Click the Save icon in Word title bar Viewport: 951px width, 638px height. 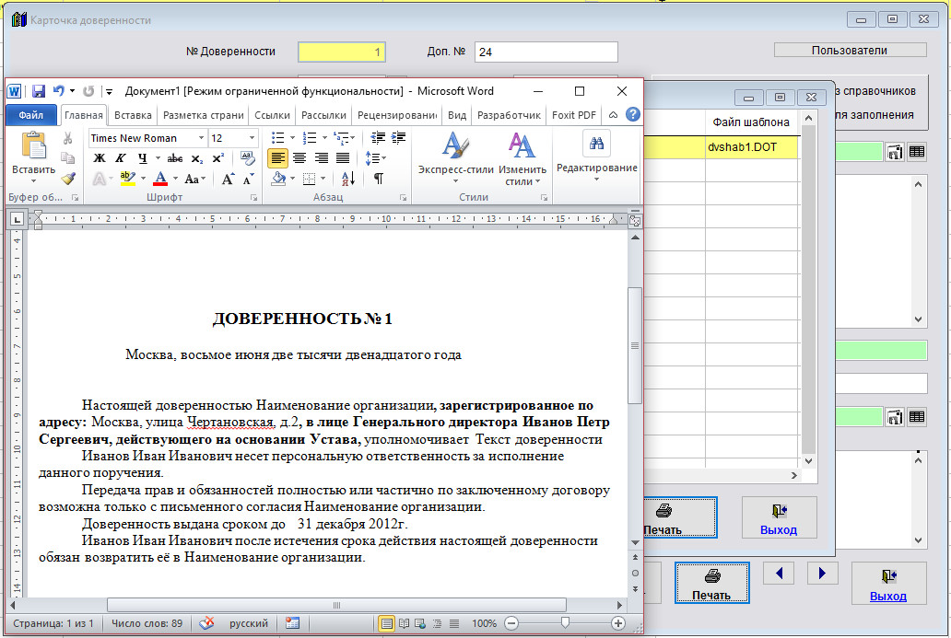[39, 91]
